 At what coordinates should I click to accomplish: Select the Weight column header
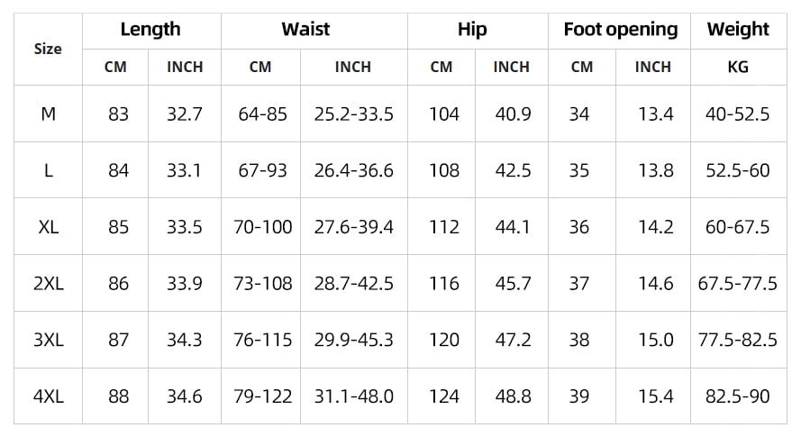click(x=738, y=30)
